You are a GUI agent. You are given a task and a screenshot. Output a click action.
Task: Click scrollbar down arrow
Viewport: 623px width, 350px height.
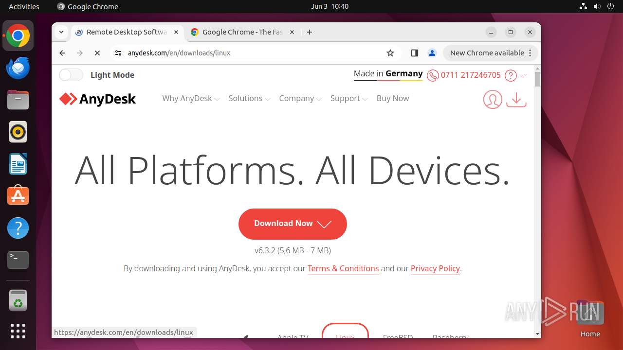tap(537, 334)
